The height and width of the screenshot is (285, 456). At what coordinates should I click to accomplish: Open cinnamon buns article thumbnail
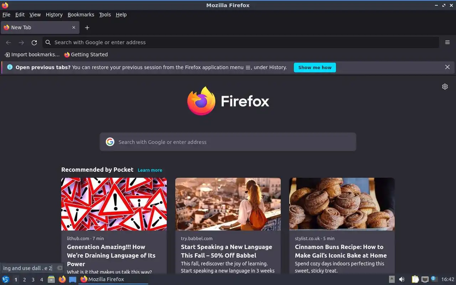point(342,204)
